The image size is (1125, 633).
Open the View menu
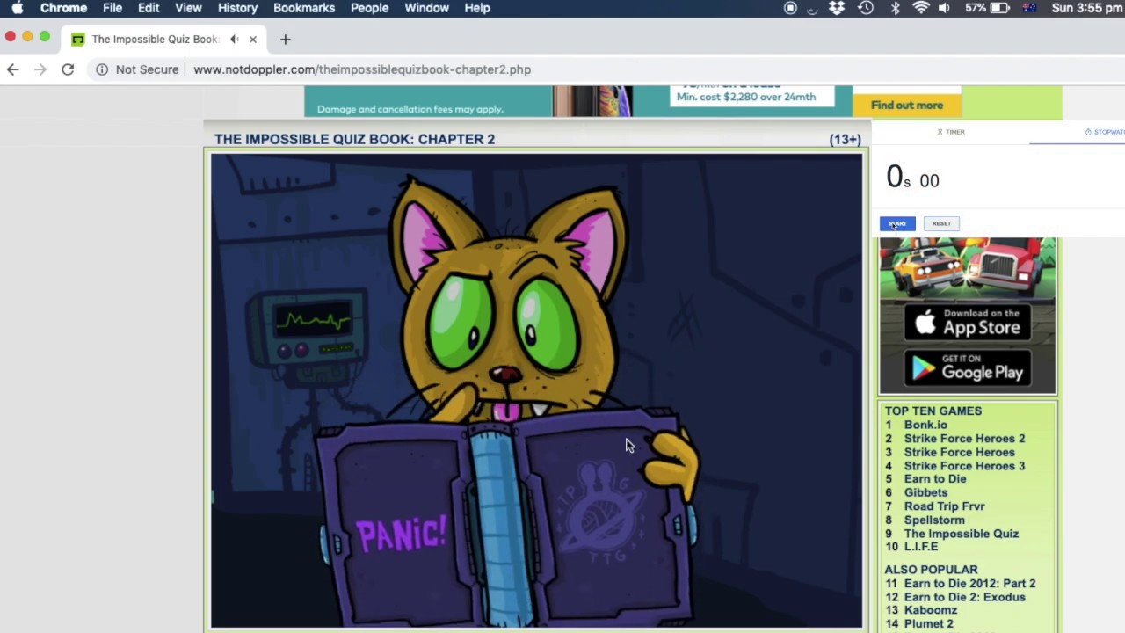point(188,8)
